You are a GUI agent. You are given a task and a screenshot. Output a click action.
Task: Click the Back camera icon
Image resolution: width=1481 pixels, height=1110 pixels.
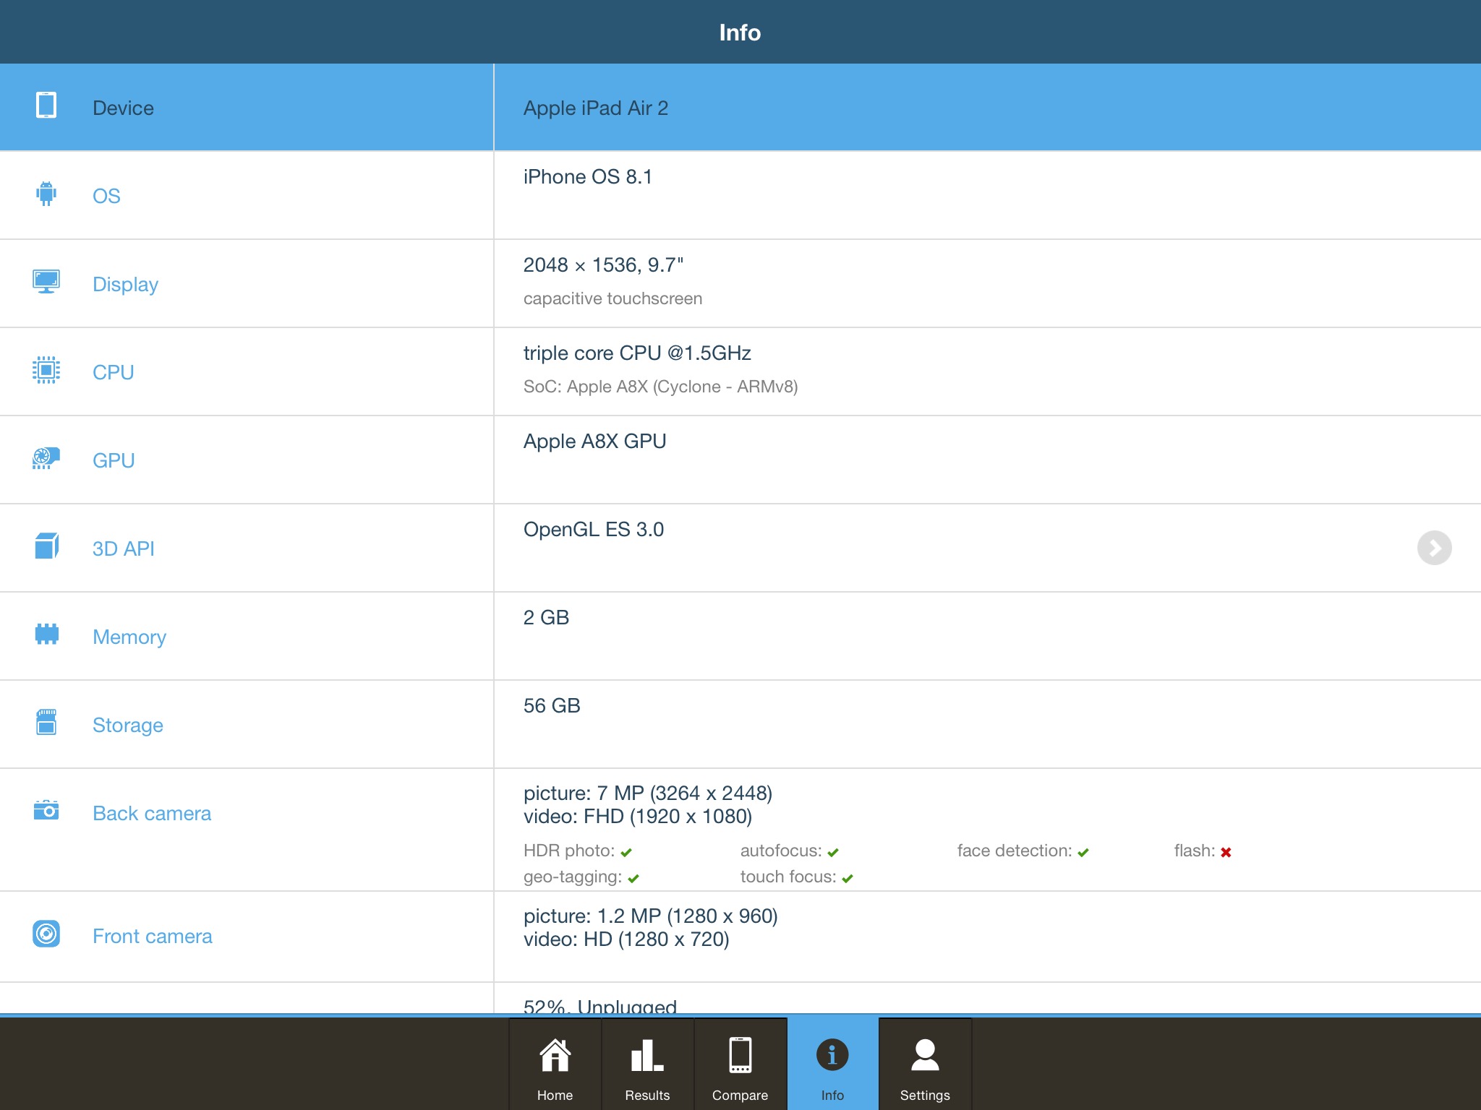pyautogui.click(x=46, y=810)
